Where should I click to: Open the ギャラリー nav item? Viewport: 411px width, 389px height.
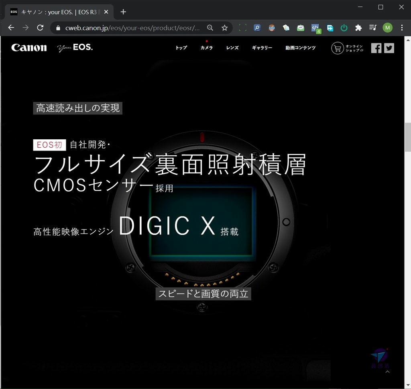262,48
